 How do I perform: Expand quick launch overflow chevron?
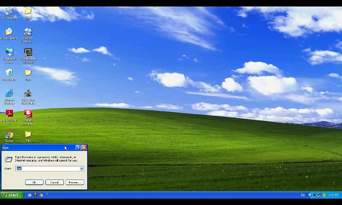[x=47, y=194]
